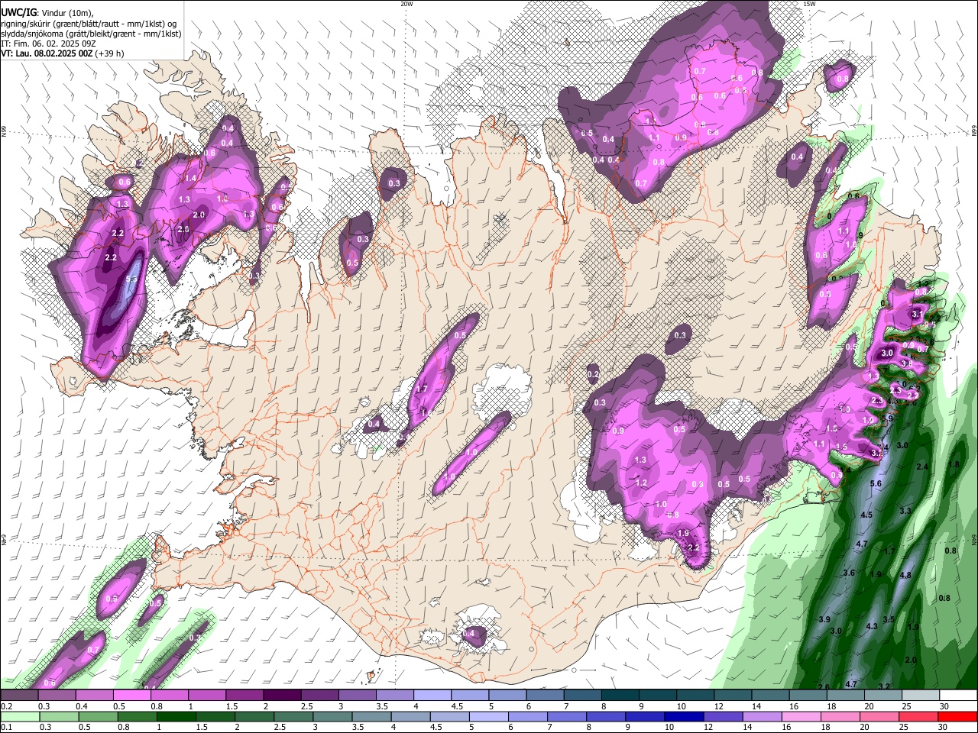Click the 'rigning/skúrir' legend description line
Screen dimensions: 978x733
coord(90,24)
